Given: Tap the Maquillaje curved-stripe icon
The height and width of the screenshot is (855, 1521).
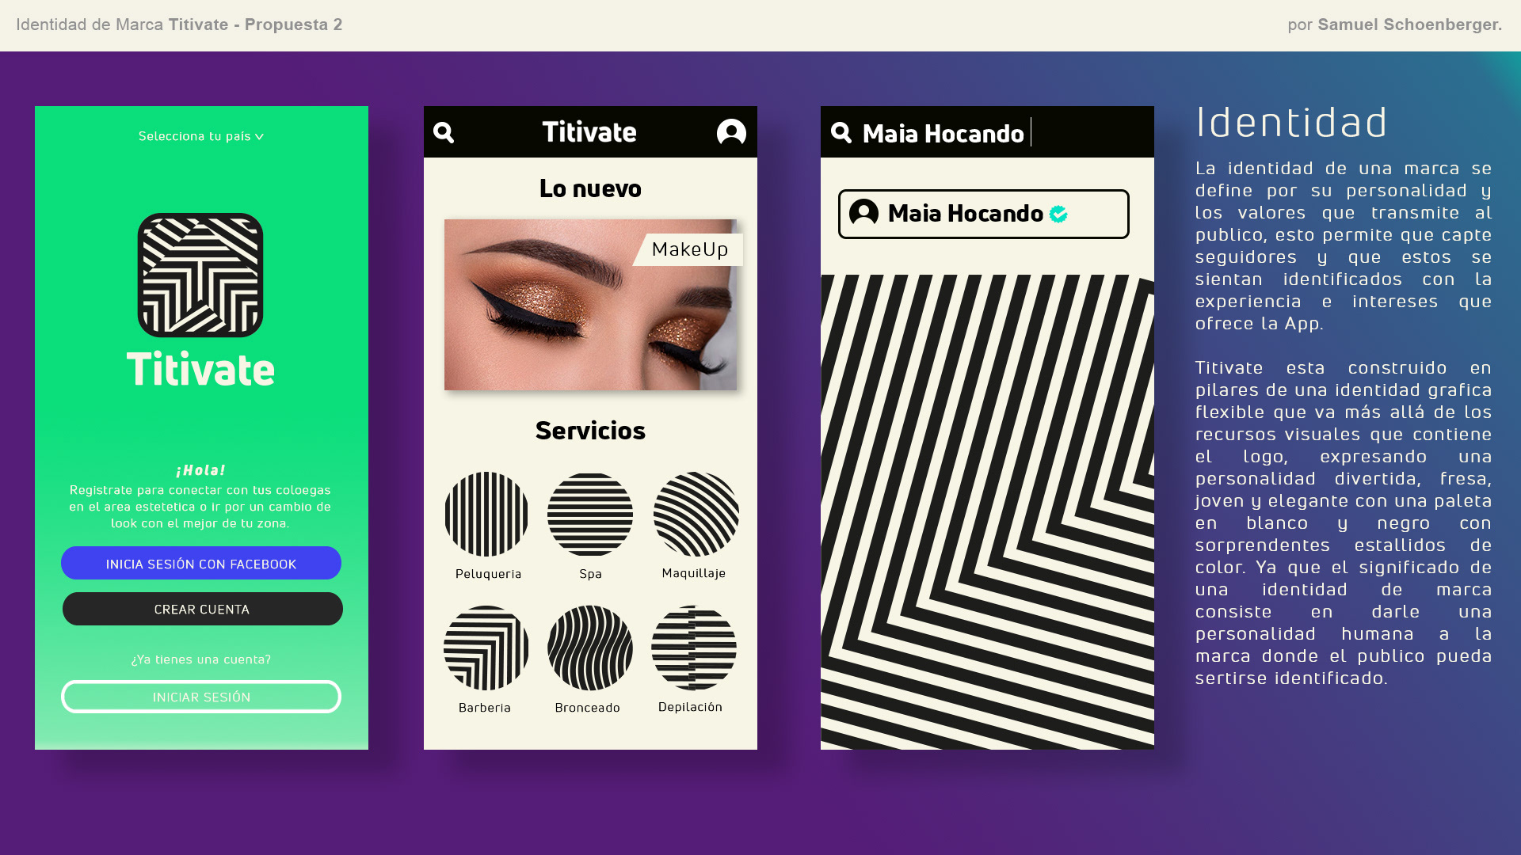Looking at the screenshot, I should [696, 515].
